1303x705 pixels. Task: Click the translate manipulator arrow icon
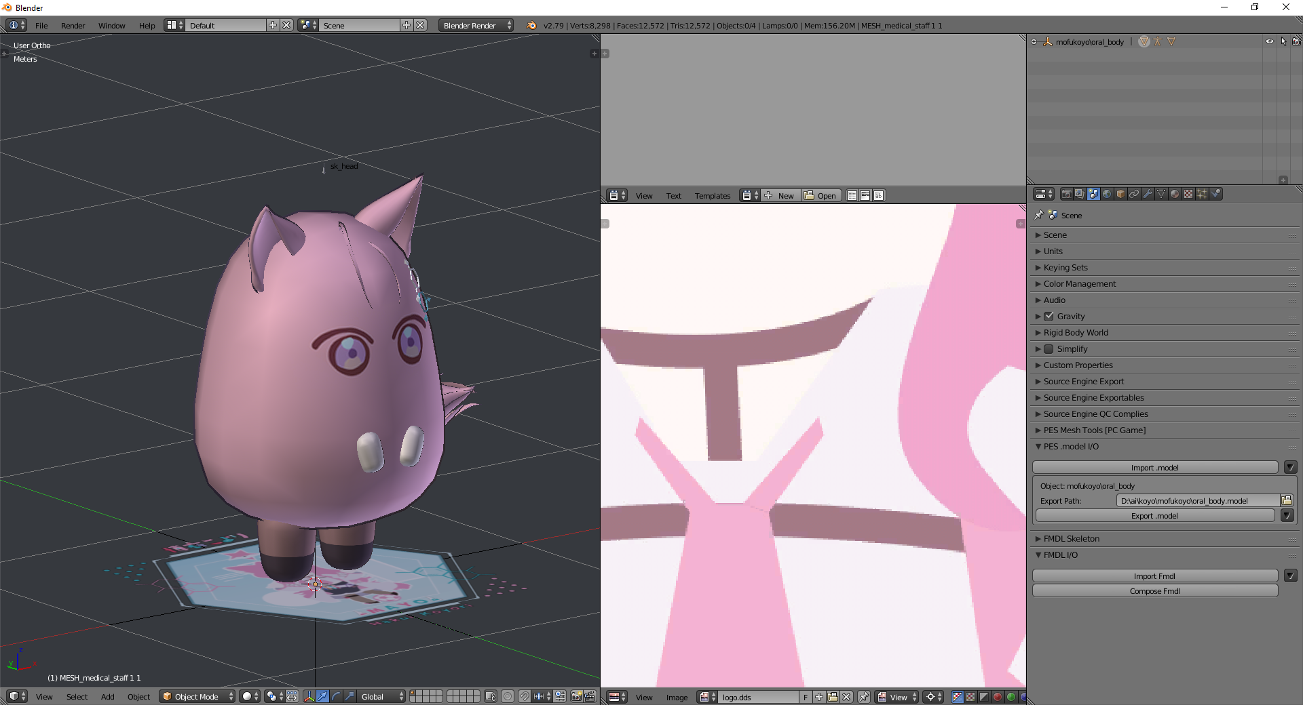click(323, 696)
